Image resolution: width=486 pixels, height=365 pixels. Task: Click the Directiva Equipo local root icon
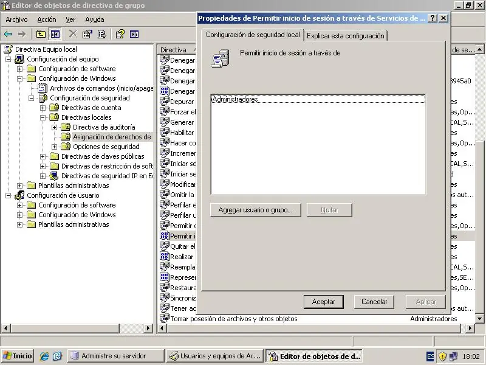pos(9,49)
